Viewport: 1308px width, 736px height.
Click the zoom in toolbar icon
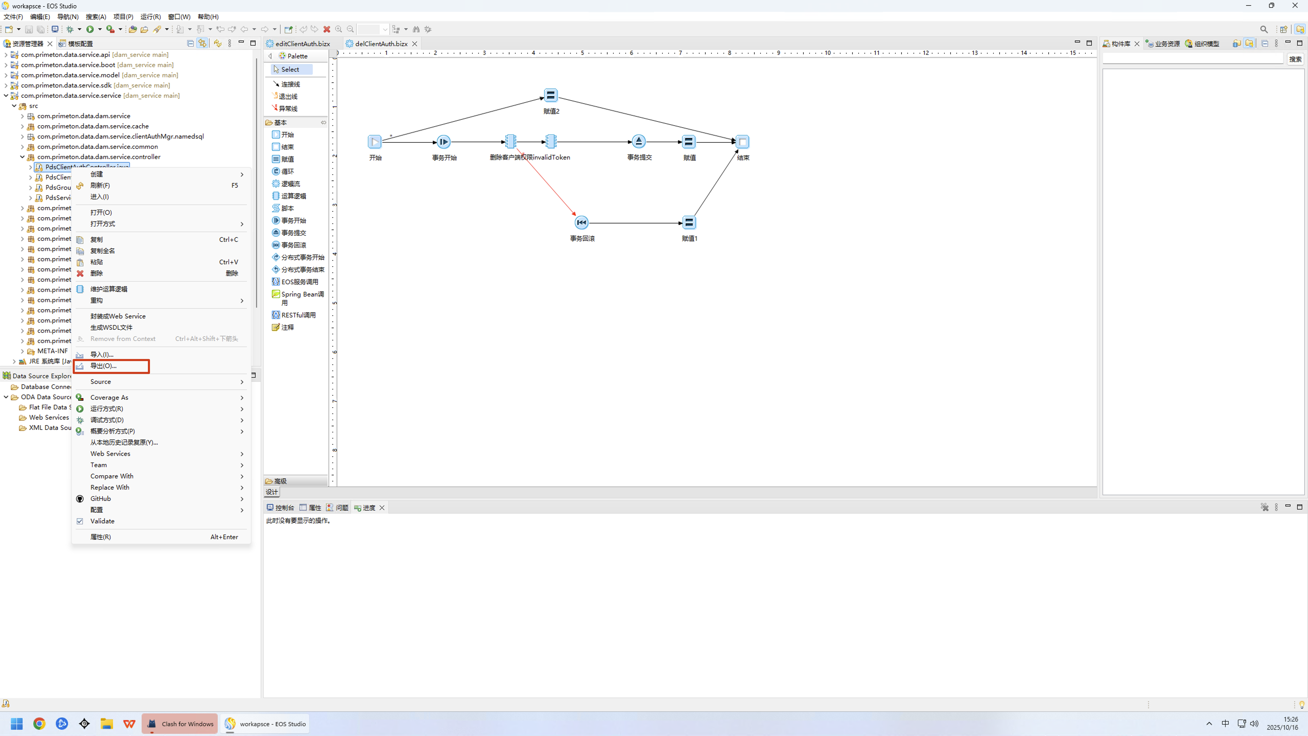339,29
